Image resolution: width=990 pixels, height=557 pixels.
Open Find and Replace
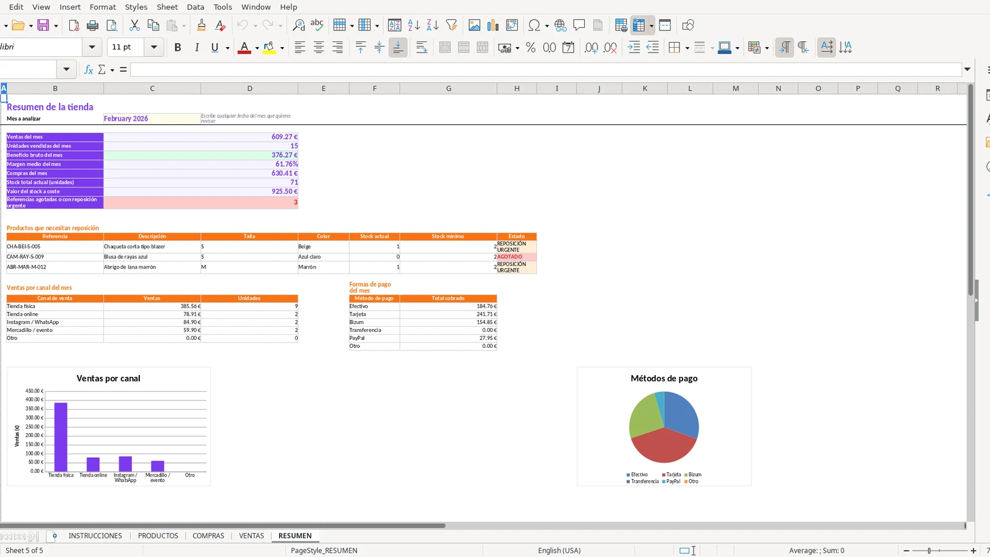[298, 25]
